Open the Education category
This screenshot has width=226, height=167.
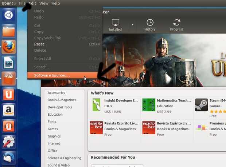(x=55, y=115)
